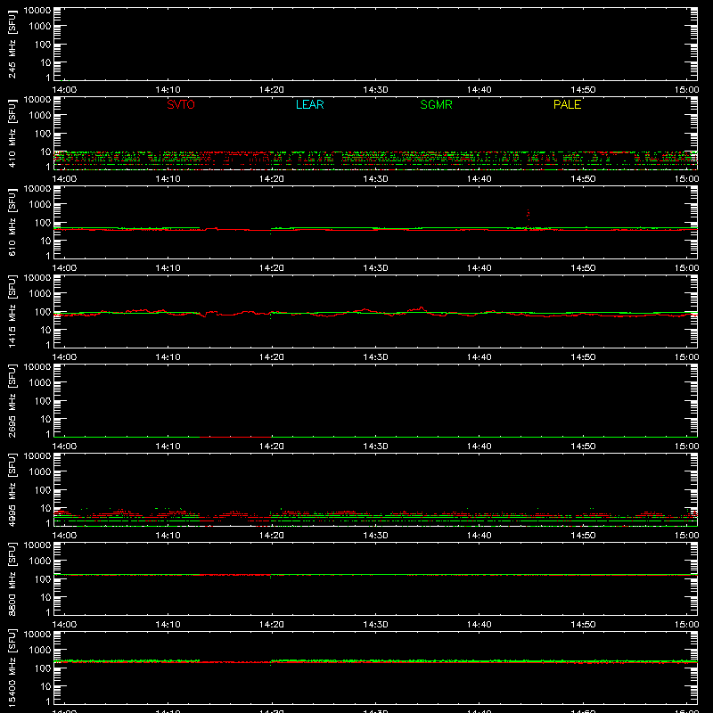Click the cyan LEAR station label
The image size is (713, 713).
tap(309, 104)
